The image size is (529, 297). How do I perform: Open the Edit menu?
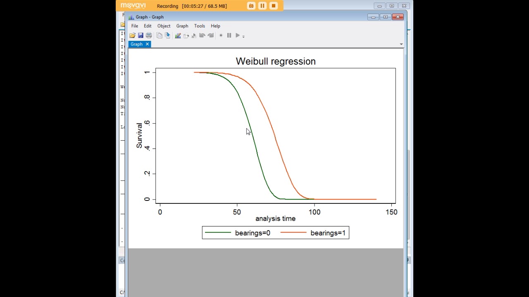coord(148,26)
